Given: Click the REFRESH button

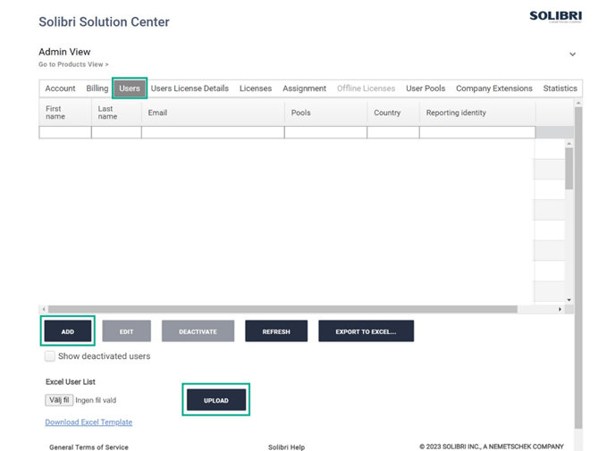Looking at the screenshot, I should point(276,331).
